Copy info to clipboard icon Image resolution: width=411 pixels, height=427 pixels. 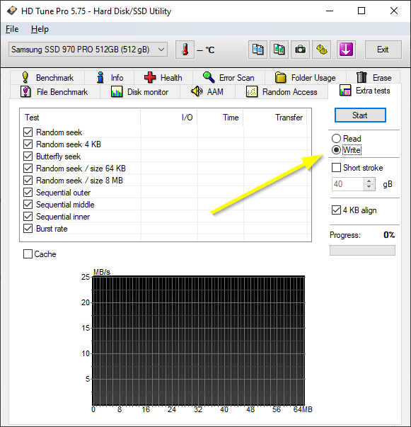click(x=257, y=50)
